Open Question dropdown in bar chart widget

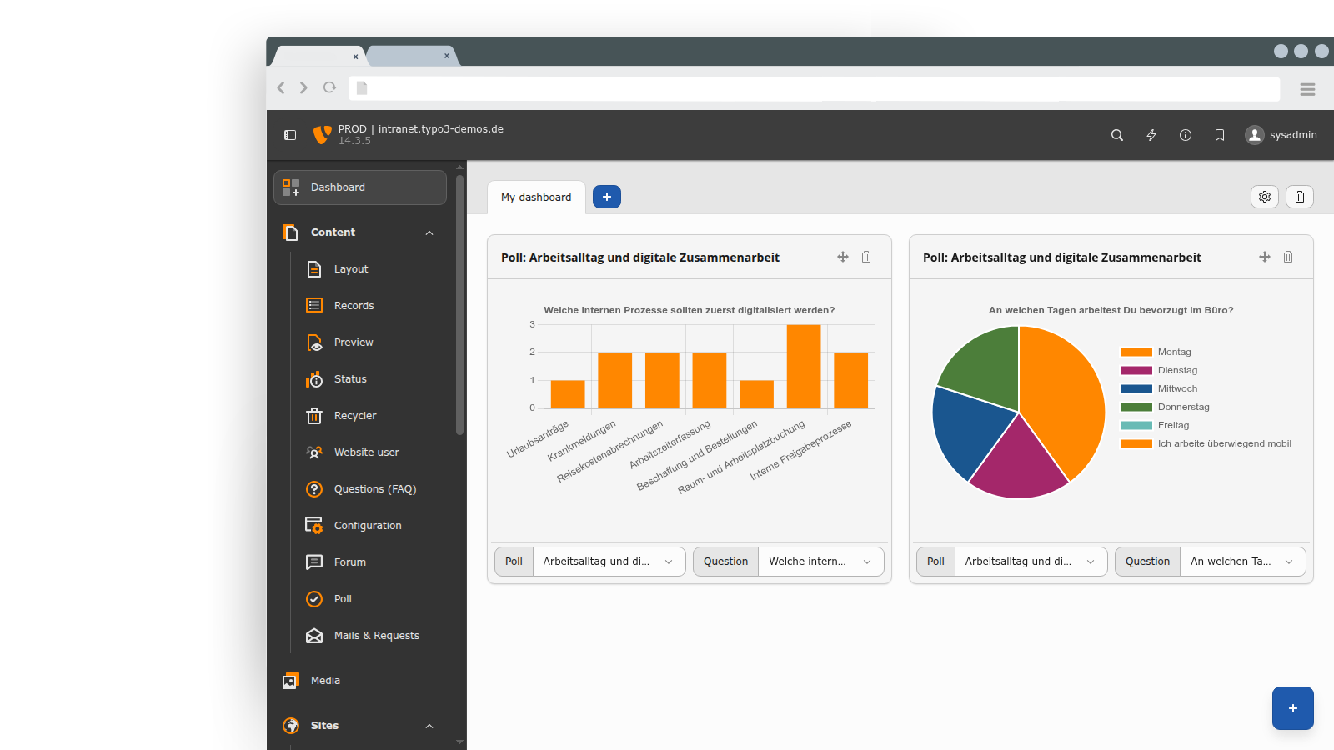[820, 562]
